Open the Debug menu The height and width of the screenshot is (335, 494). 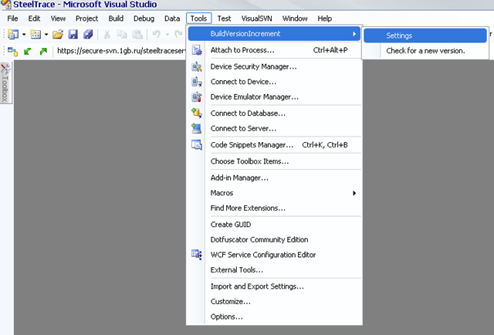144,19
